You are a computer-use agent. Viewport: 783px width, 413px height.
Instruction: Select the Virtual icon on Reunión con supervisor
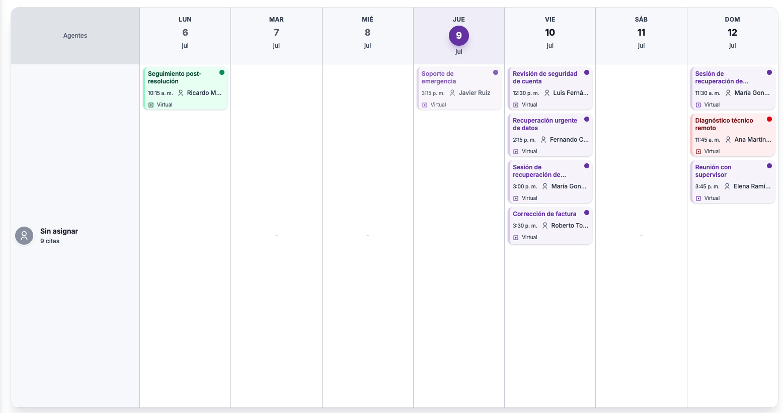pos(698,198)
